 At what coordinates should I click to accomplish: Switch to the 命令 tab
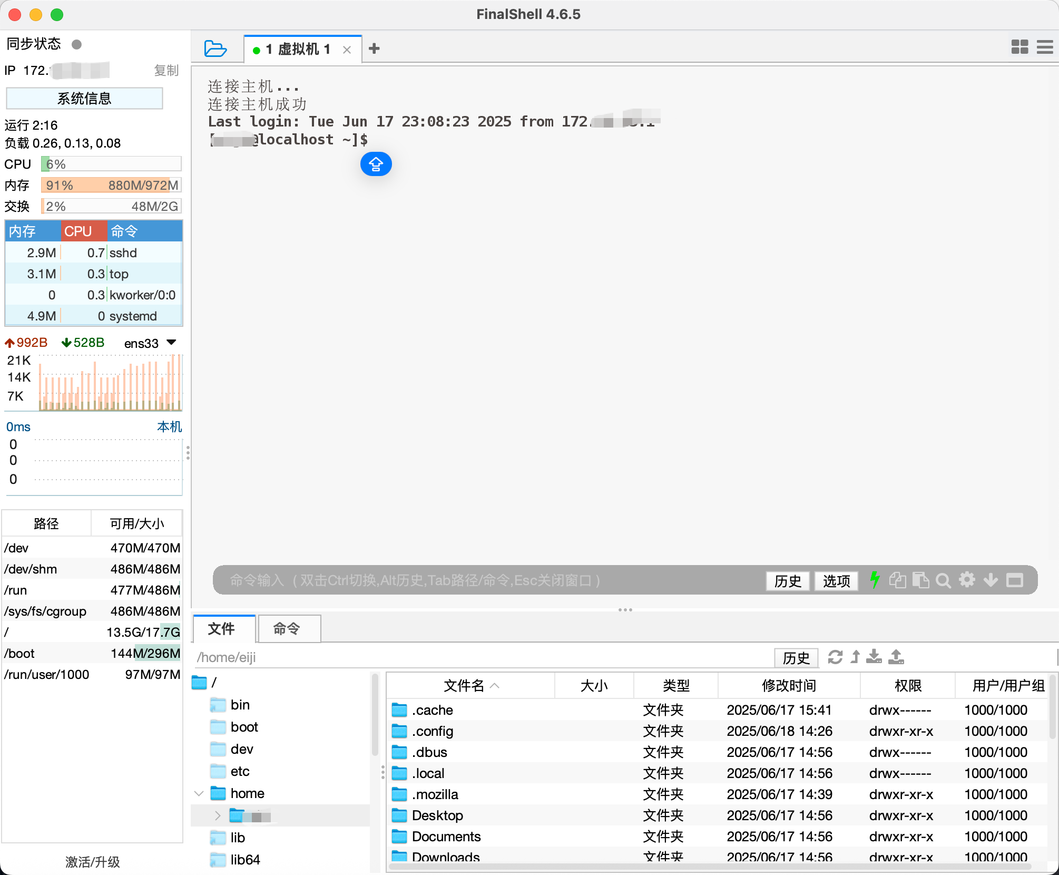288,628
